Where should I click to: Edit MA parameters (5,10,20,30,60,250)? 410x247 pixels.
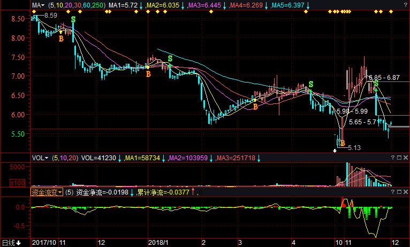(x=77, y=5)
